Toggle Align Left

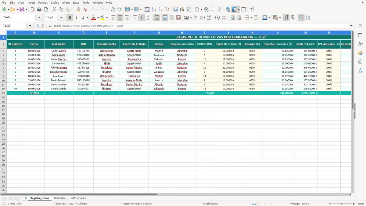[113, 18]
